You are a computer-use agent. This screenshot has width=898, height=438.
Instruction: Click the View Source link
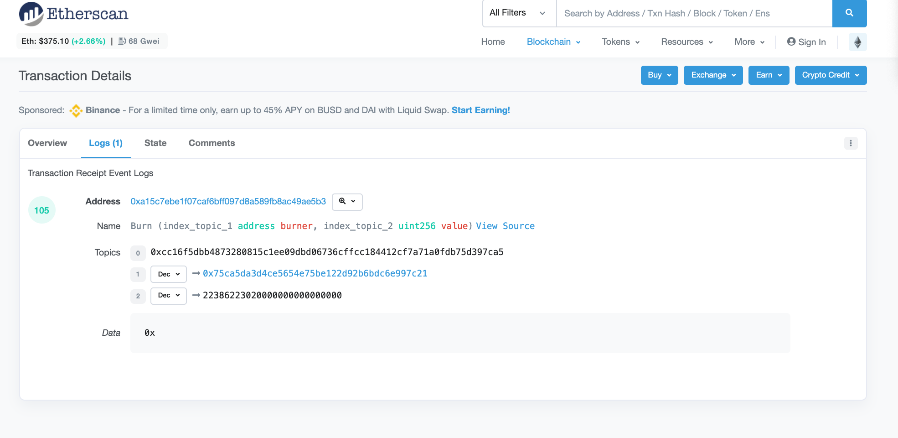click(505, 226)
